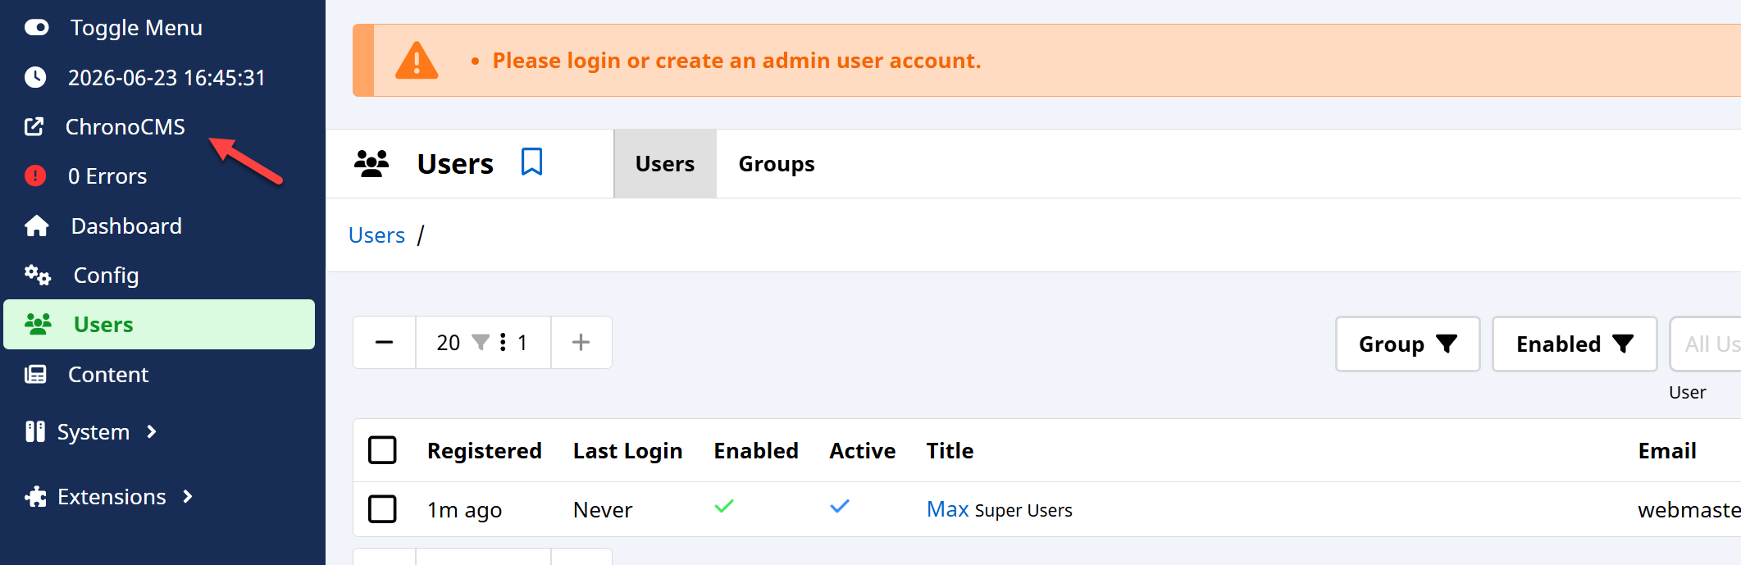This screenshot has height=565, width=1741.
Task: Click the green Enabled checkmark for Max
Action: coord(724,506)
